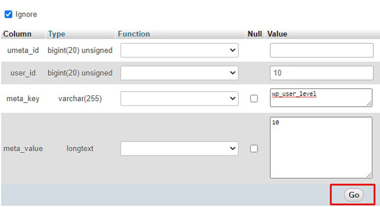The width and height of the screenshot is (380, 207).
Task: Tick the Null checkbox for meta_value
Action: point(254,148)
